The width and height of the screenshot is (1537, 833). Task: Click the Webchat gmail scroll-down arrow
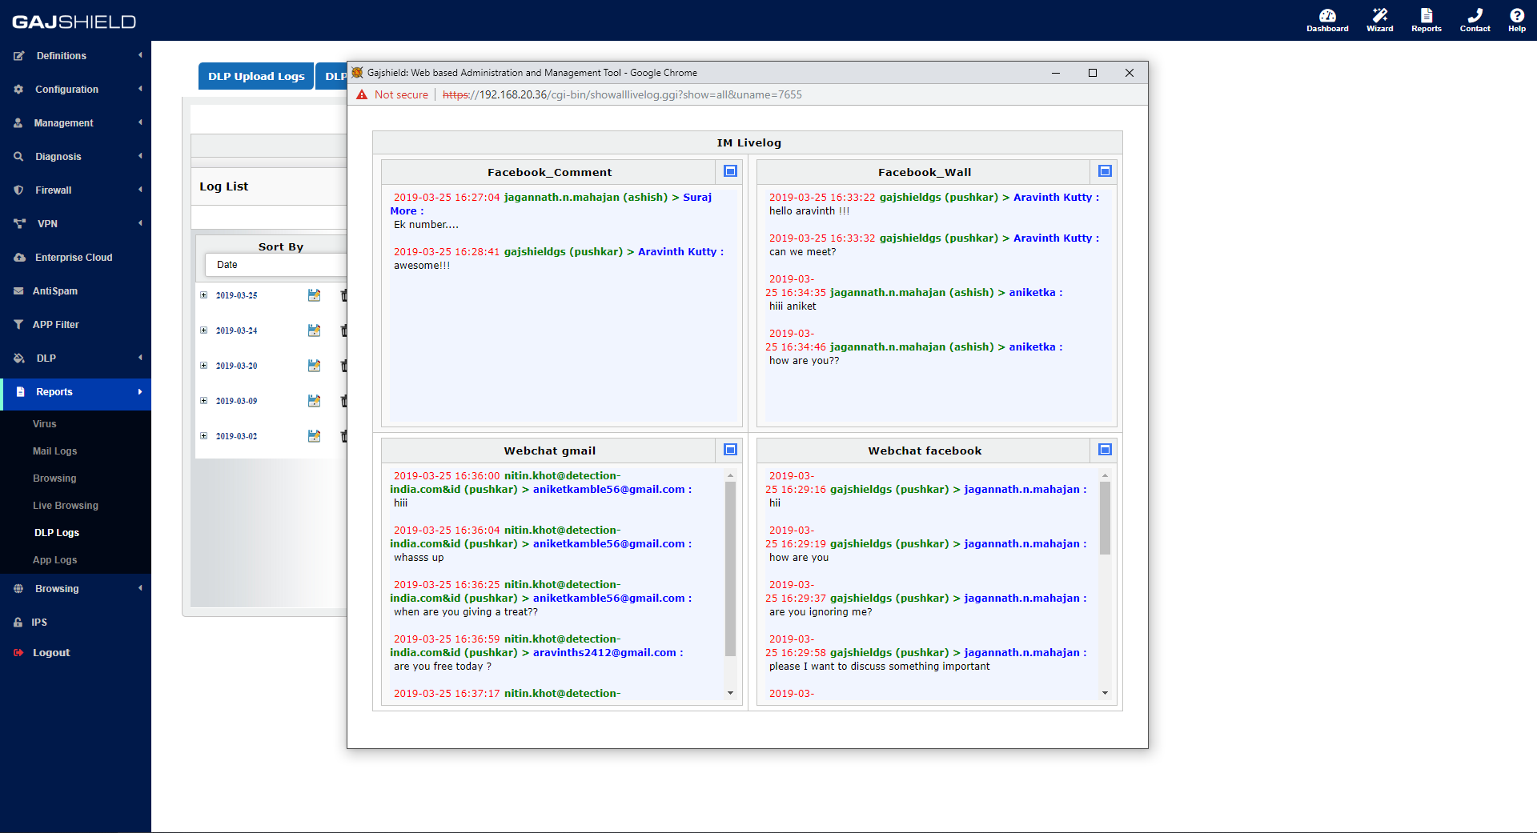[x=730, y=693]
